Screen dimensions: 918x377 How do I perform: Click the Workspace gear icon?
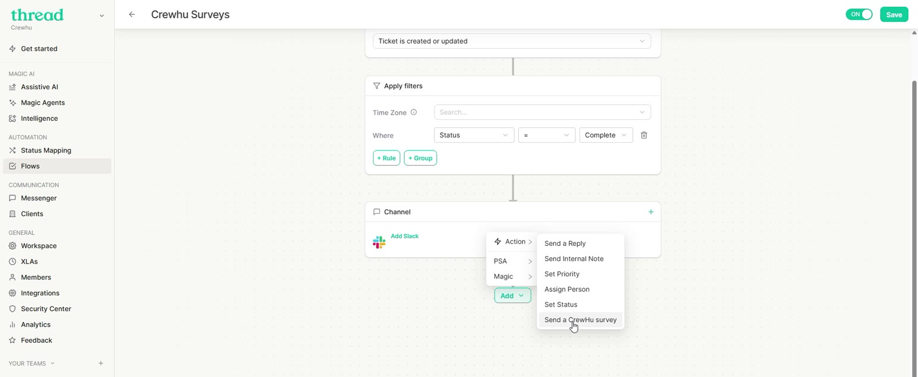(13, 246)
